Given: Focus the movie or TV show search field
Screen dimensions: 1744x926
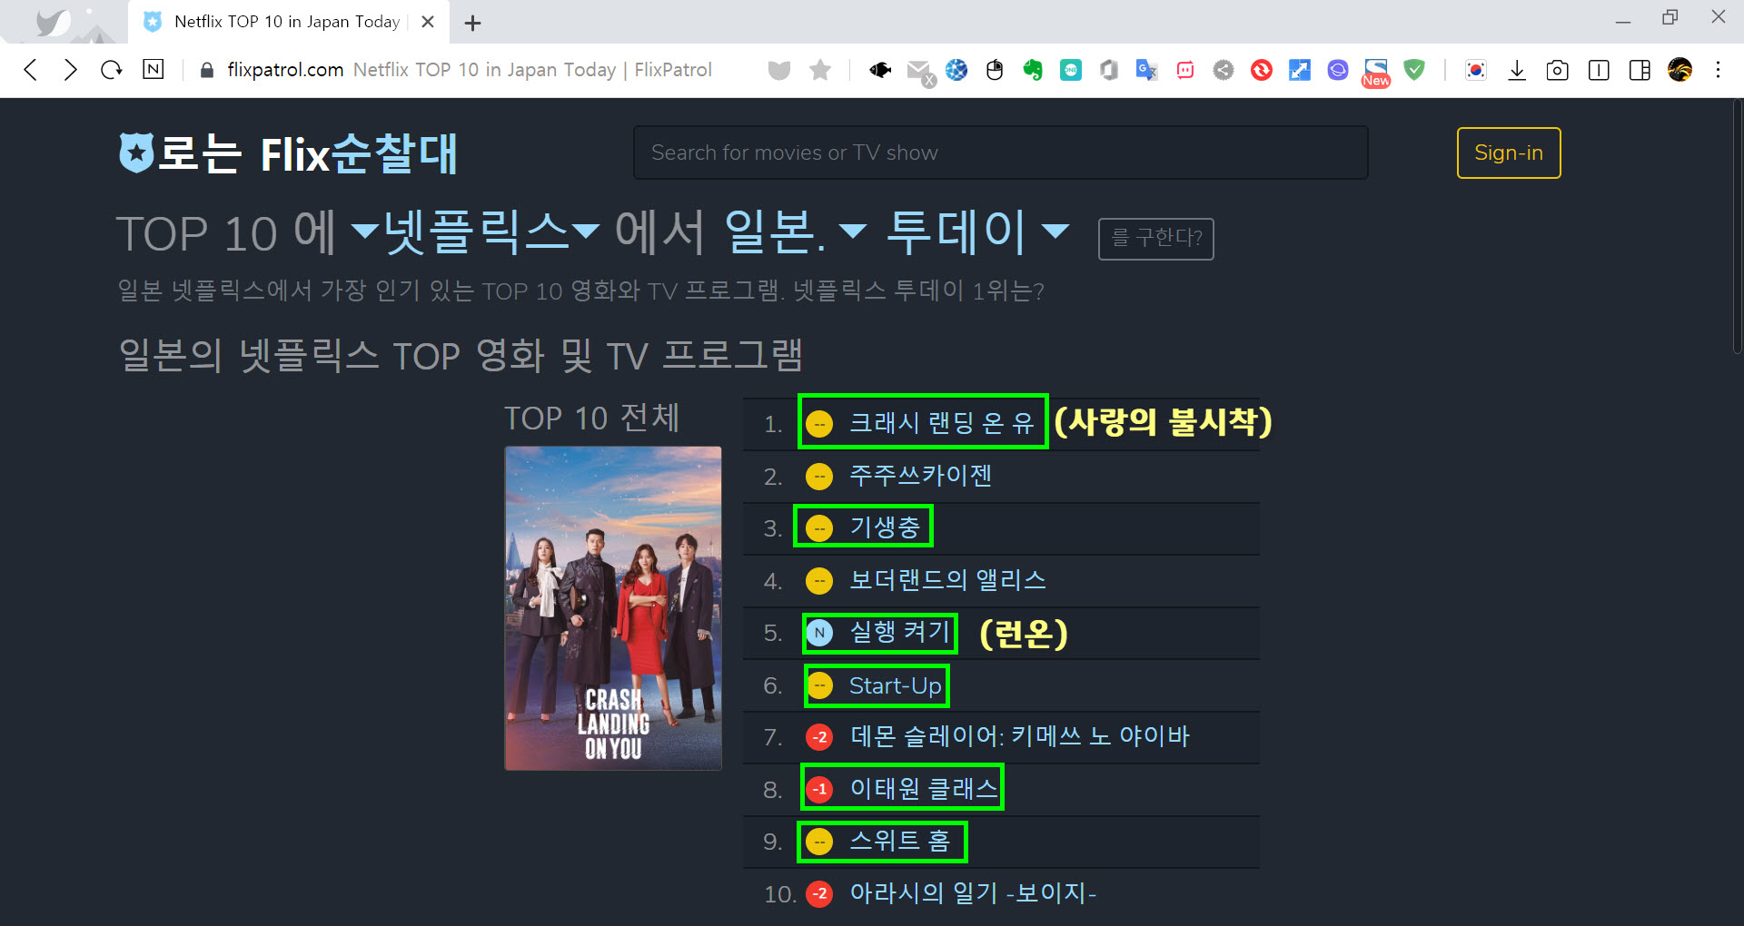Looking at the screenshot, I should click(1000, 153).
